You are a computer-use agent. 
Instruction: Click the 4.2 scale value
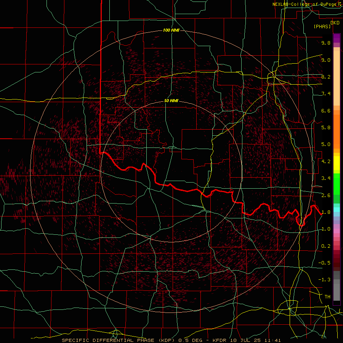tap(326, 162)
